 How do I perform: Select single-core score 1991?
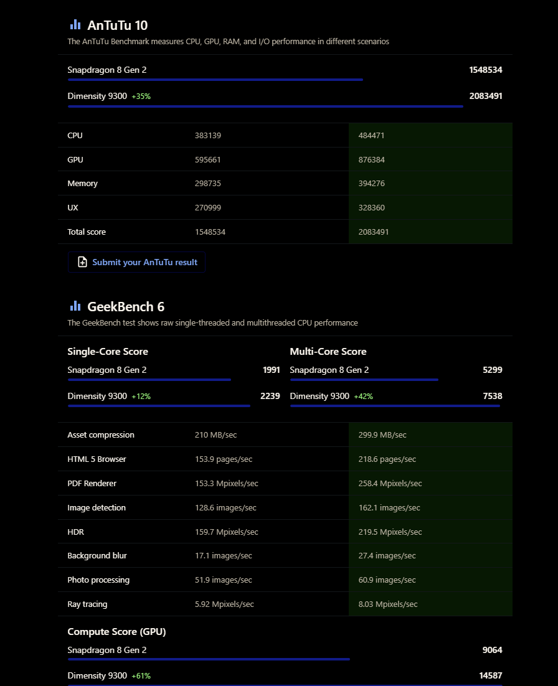click(x=272, y=370)
